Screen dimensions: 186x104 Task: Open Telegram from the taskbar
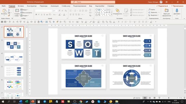point(45,101)
